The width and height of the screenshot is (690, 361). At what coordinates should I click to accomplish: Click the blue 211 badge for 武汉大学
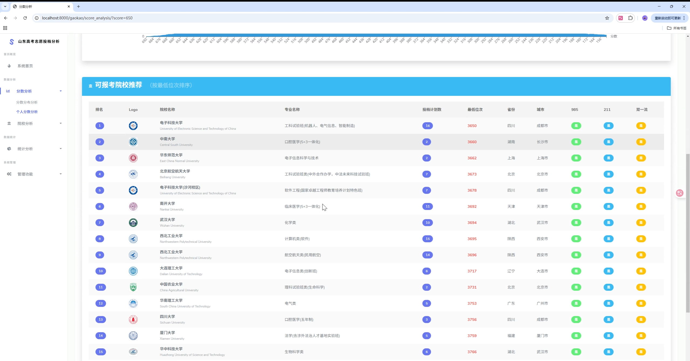pos(609,223)
